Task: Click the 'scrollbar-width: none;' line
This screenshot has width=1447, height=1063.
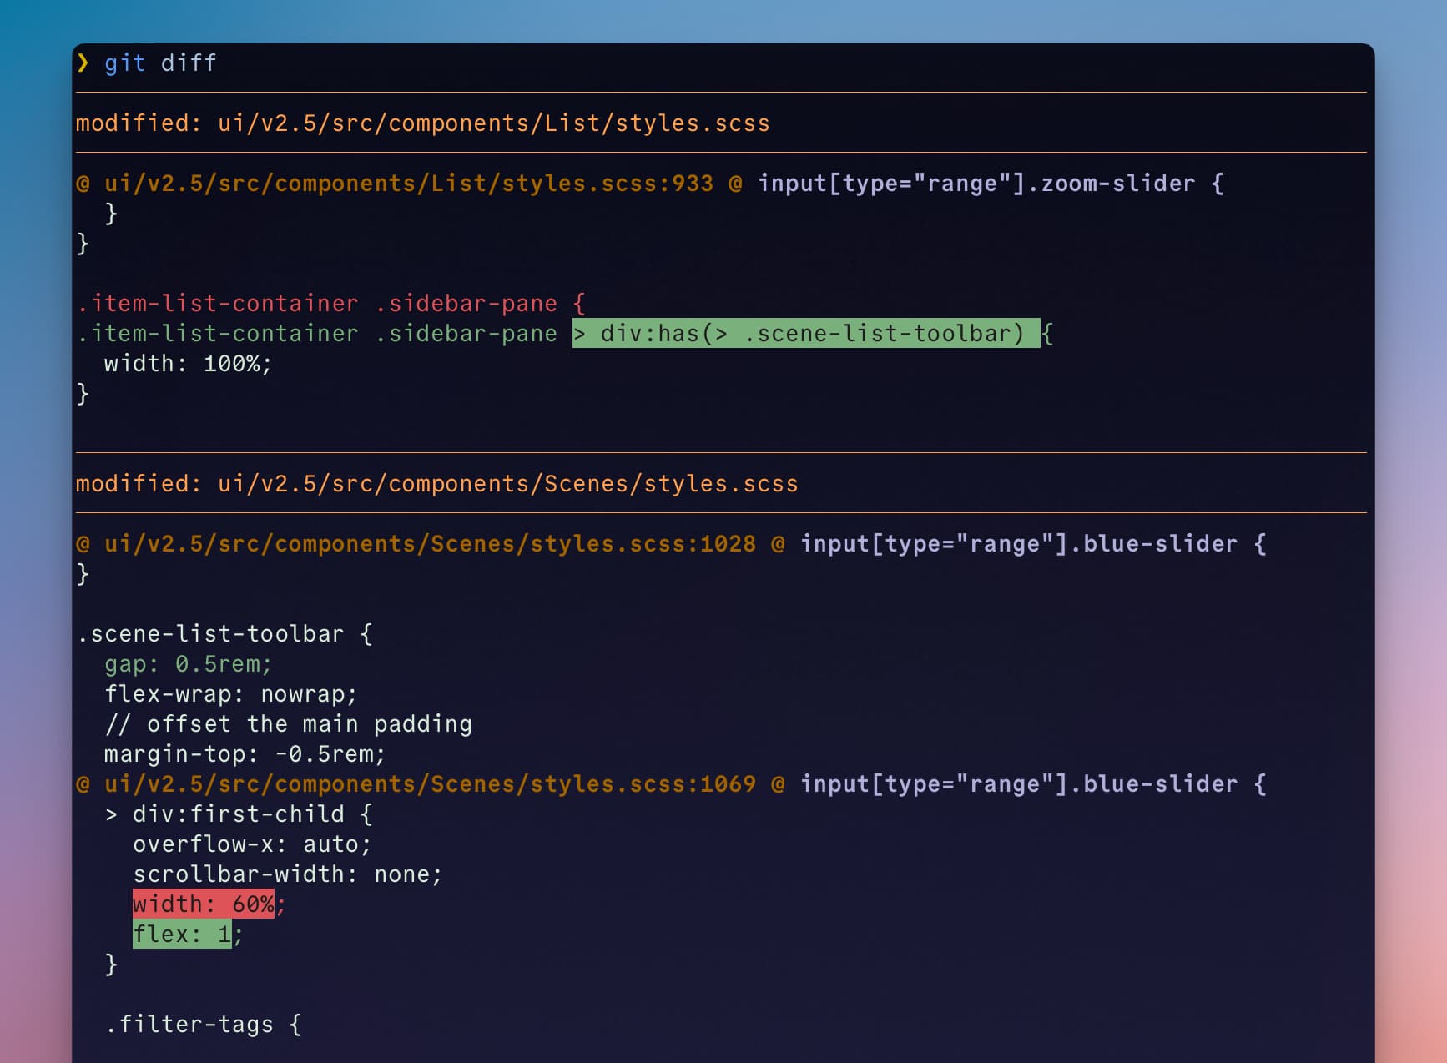Action: 287,874
